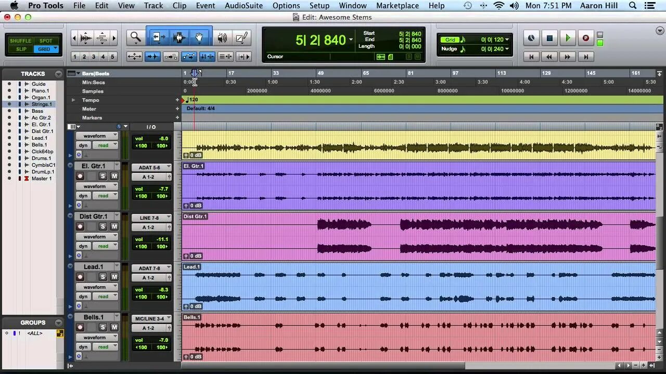Select the Selector tool
This screenshot has width=666, height=374.
coord(180,38)
